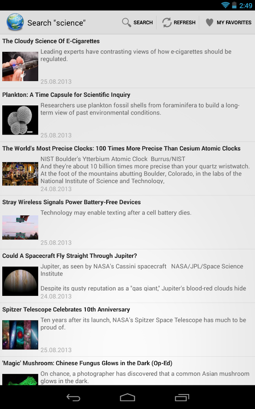Open the Jupiter planet image thumbnail
Screen dimensions: 255x409
click(20, 281)
